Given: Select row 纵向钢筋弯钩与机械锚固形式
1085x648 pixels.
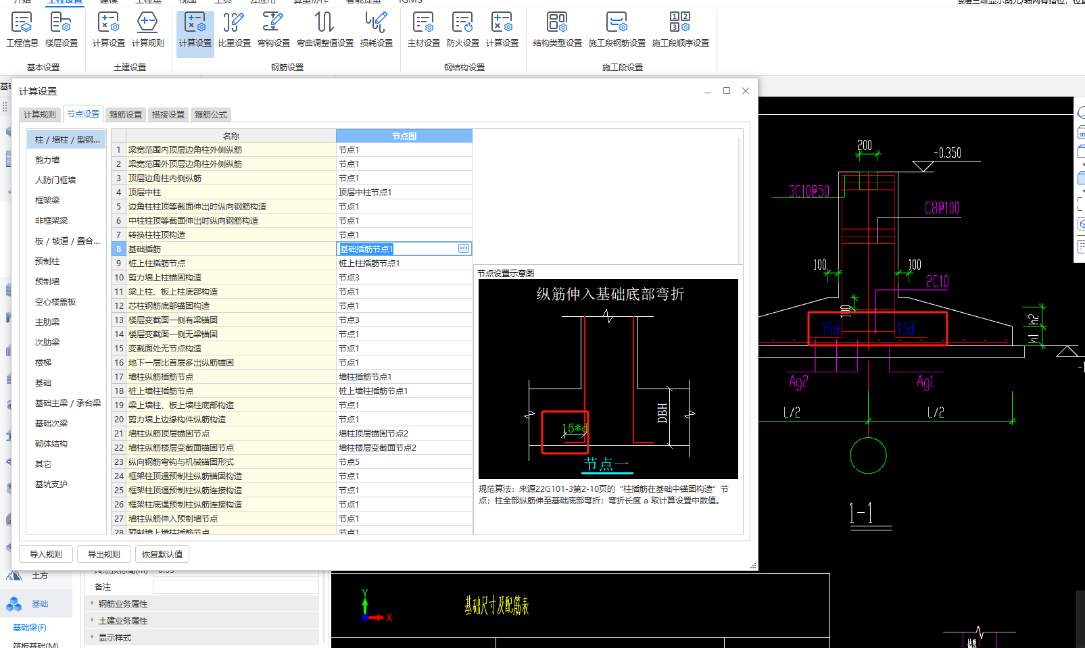Looking at the screenshot, I should (x=291, y=462).
